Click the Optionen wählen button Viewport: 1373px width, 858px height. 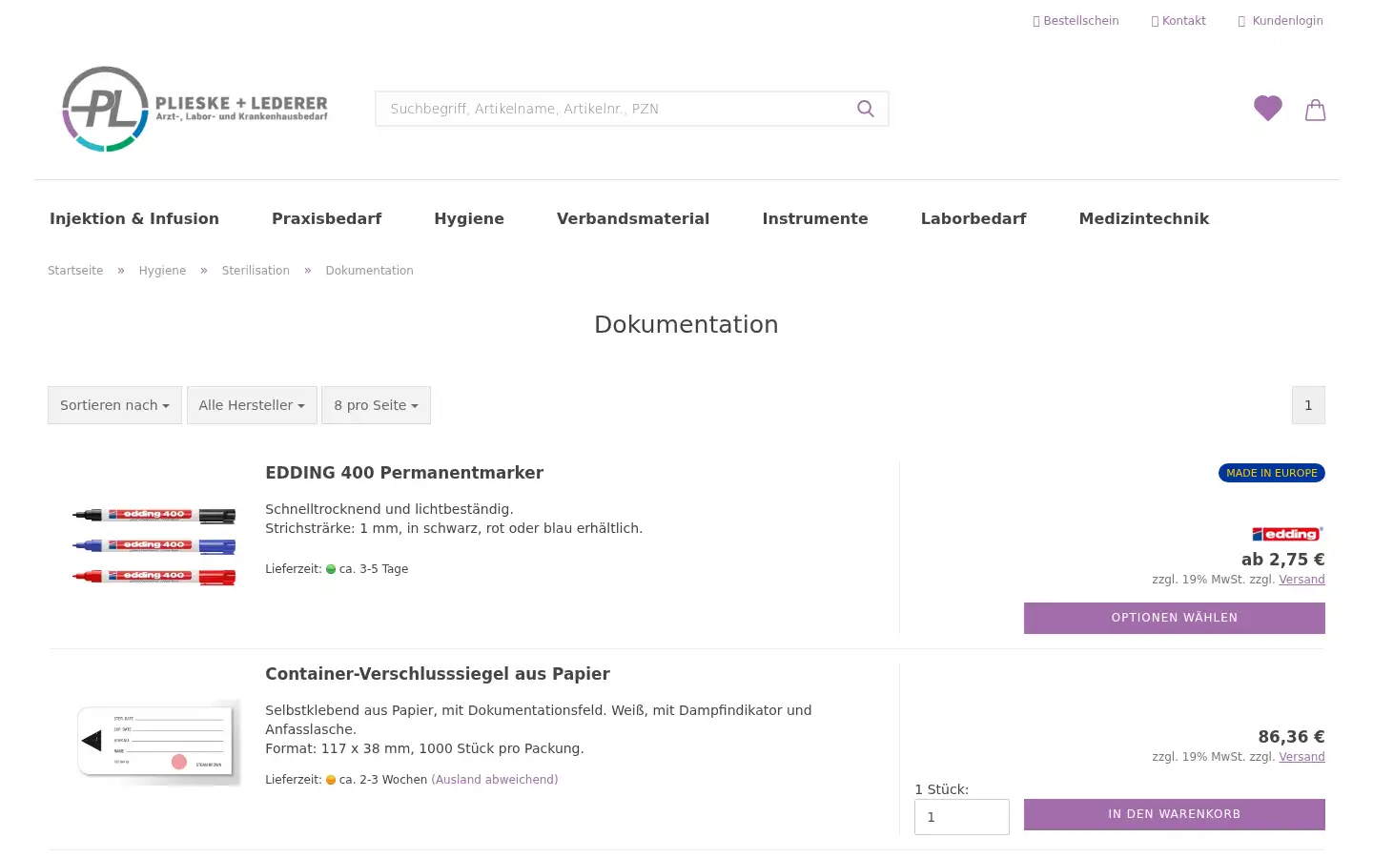point(1175,618)
